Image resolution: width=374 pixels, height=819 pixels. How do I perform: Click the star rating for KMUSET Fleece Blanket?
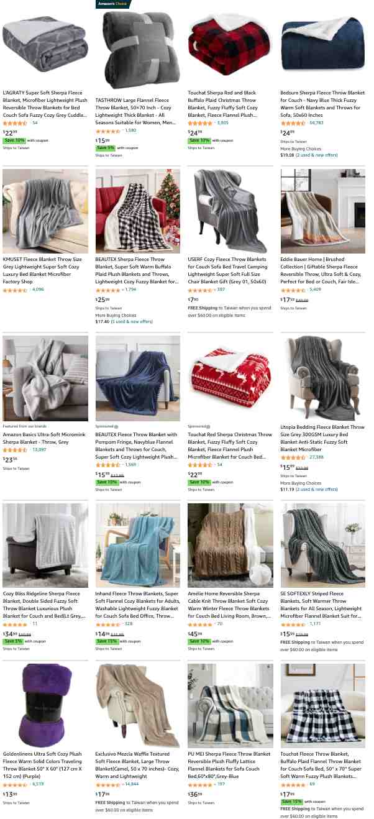click(x=15, y=290)
